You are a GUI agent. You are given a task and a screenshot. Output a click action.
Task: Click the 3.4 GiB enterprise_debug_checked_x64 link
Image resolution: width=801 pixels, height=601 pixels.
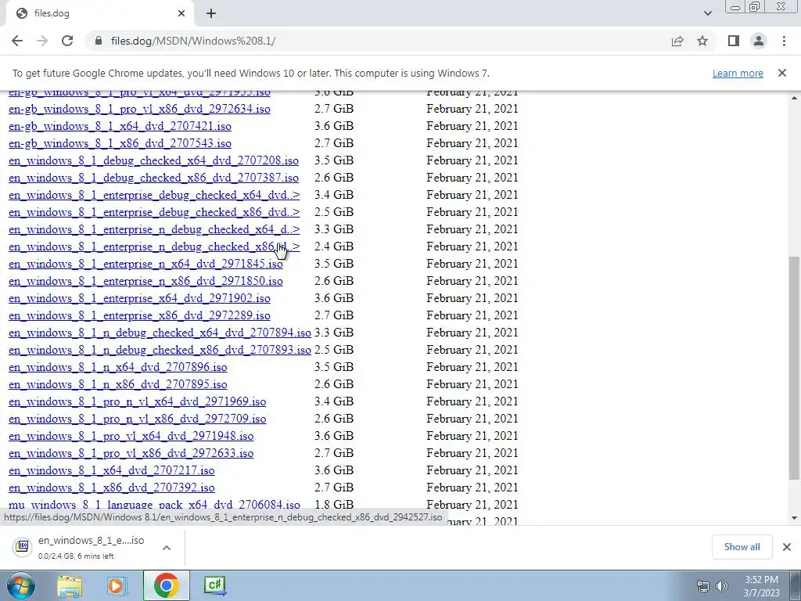tap(154, 195)
